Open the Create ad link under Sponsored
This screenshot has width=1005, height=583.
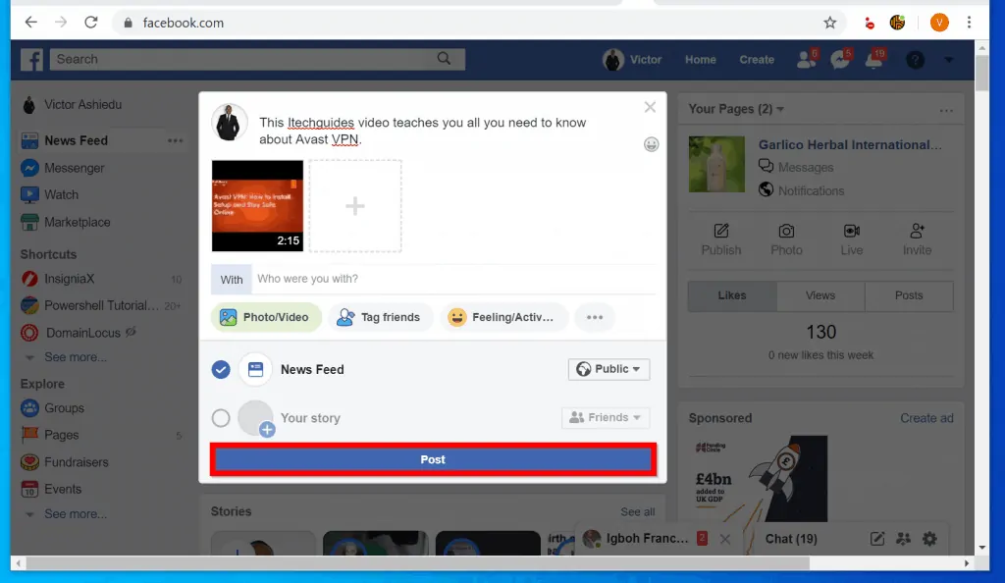(926, 417)
